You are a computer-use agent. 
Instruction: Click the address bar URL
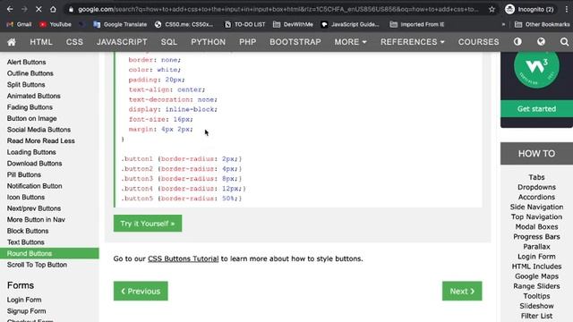(x=278, y=10)
